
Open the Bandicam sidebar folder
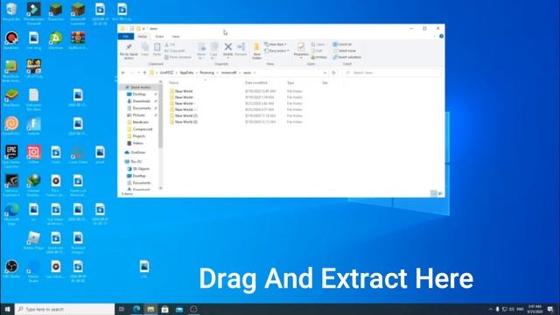coord(140,122)
